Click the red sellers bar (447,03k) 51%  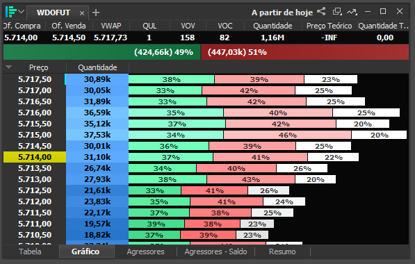point(305,52)
